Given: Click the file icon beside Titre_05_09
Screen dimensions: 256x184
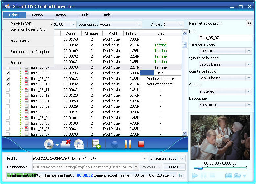Looking at the screenshot, I should 26,78.
